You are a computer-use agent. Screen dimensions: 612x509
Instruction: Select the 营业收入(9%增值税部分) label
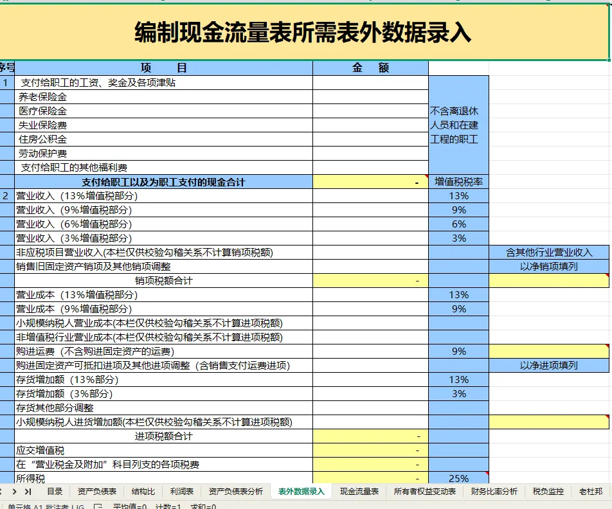point(163,210)
